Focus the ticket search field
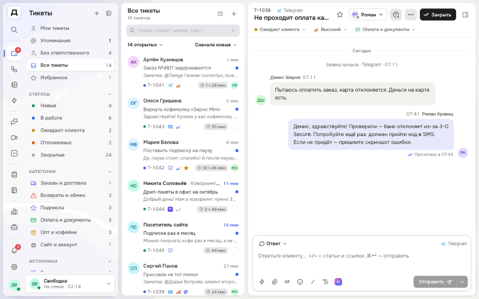 [x=183, y=30]
